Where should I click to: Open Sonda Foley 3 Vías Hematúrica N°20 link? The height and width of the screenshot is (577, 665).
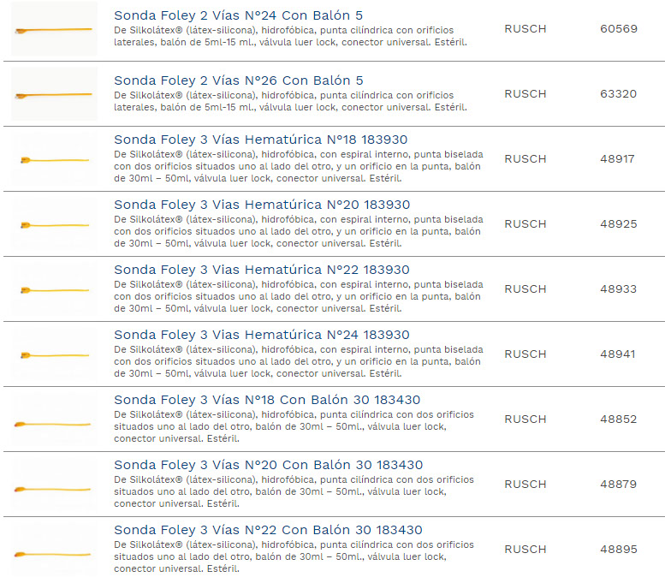point(261,205)
